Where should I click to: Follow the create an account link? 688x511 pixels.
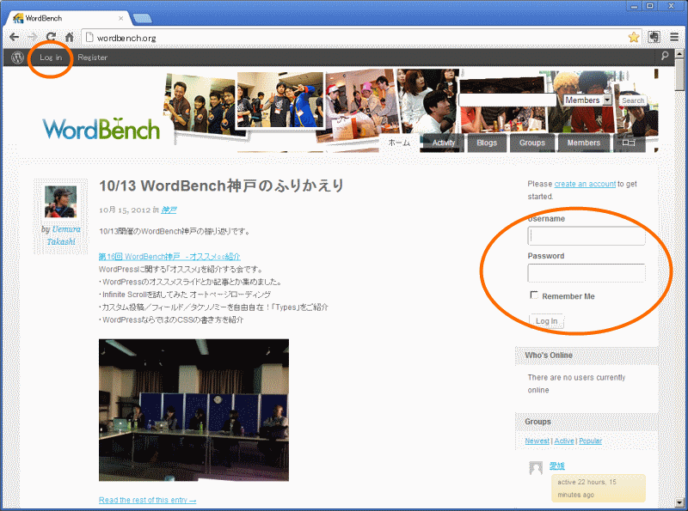coord(585,184)
